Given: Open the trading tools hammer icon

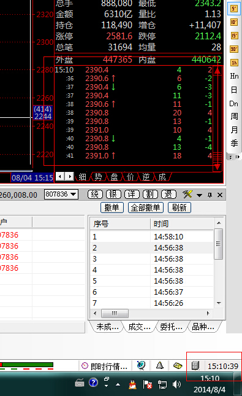Looking at the screenshot, I should click(x=187, y=195).
